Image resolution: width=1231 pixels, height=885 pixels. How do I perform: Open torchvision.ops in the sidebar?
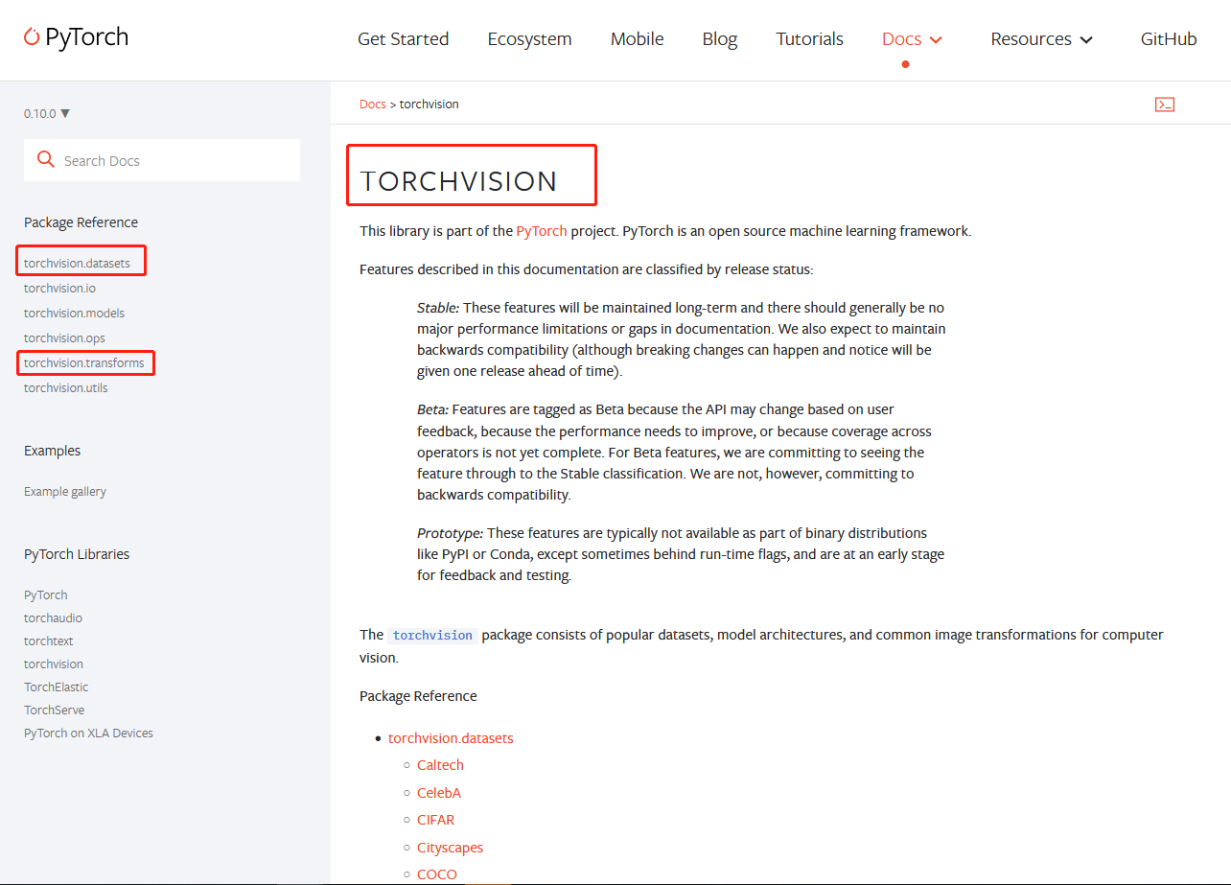(64, 338)
